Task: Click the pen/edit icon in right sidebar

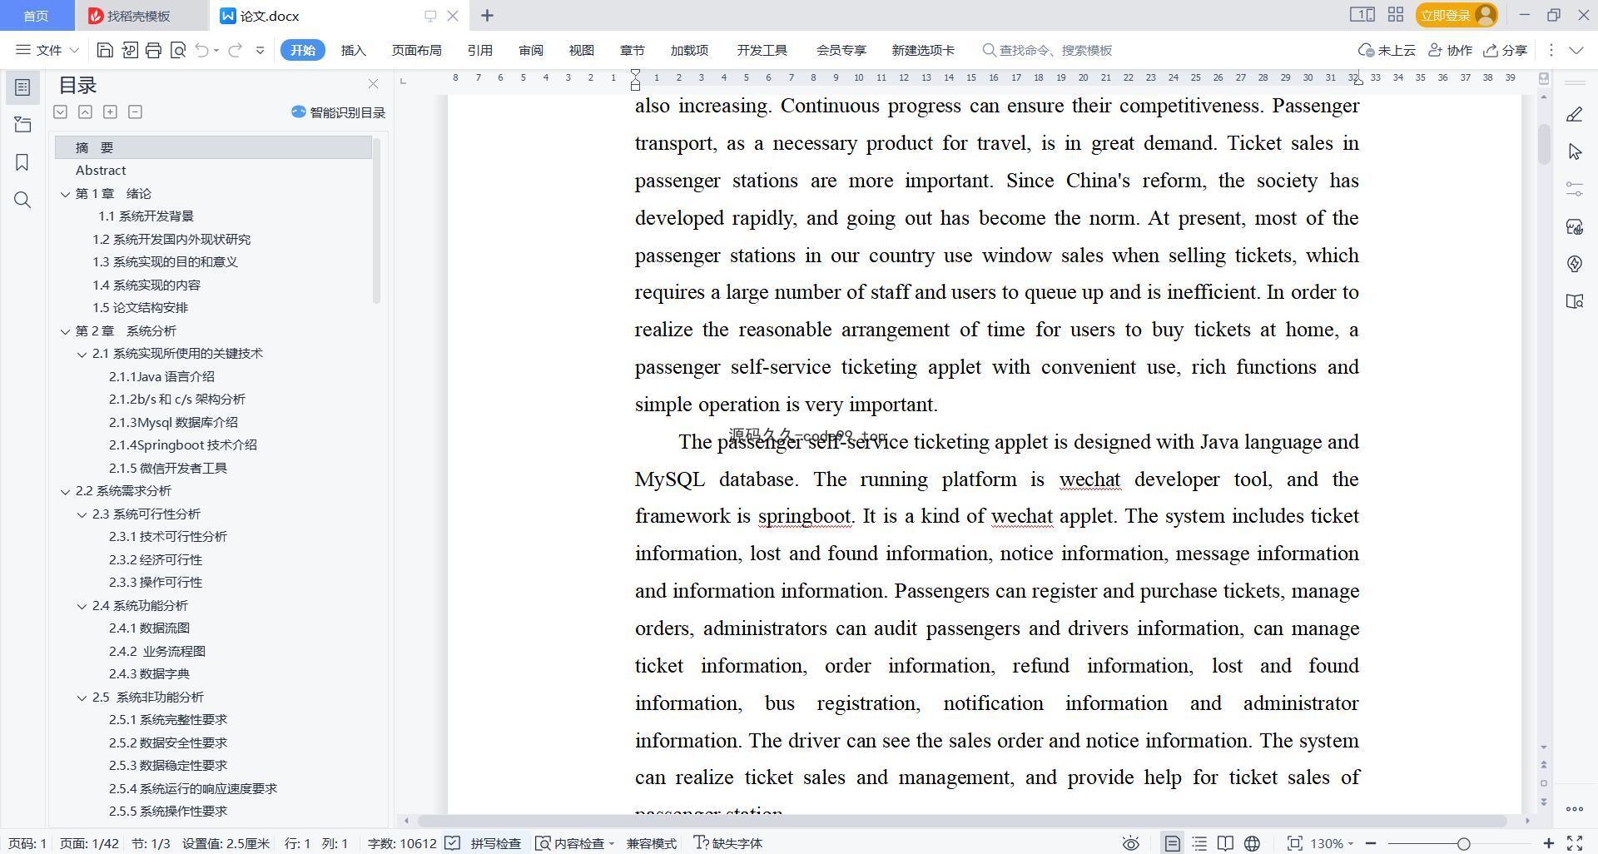Action: pos(1574,114)
